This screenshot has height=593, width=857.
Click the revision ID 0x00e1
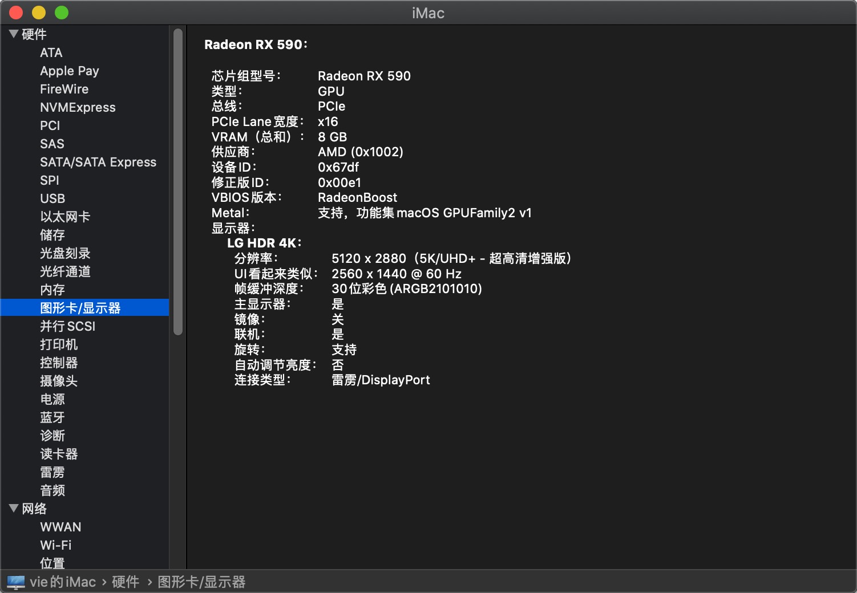[339, 182]
